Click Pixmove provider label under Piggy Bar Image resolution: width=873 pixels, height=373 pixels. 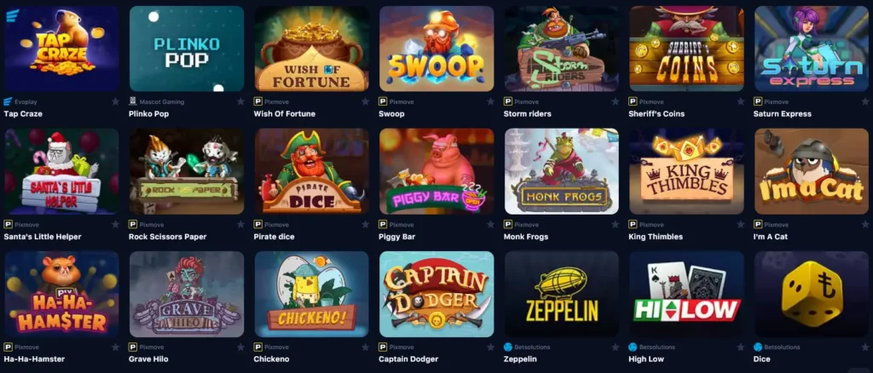point(402,225)
